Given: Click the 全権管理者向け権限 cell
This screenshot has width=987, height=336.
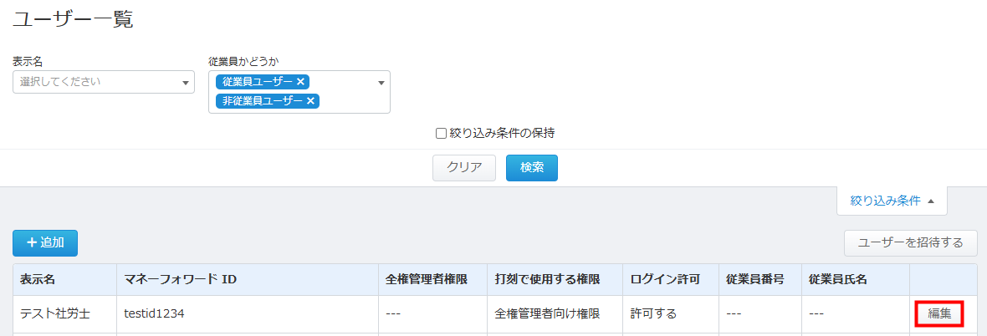Looking at the screenshot, I should [x=547, y=314].
